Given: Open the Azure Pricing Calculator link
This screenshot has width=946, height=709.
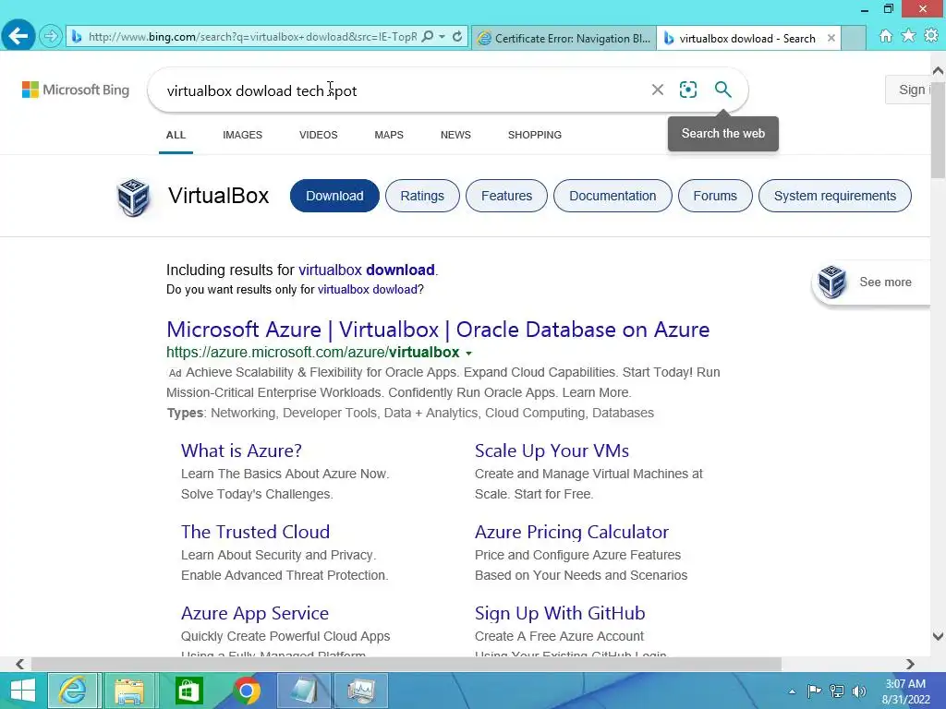Looking at the screenshot, I should click(x=571, y=532).
